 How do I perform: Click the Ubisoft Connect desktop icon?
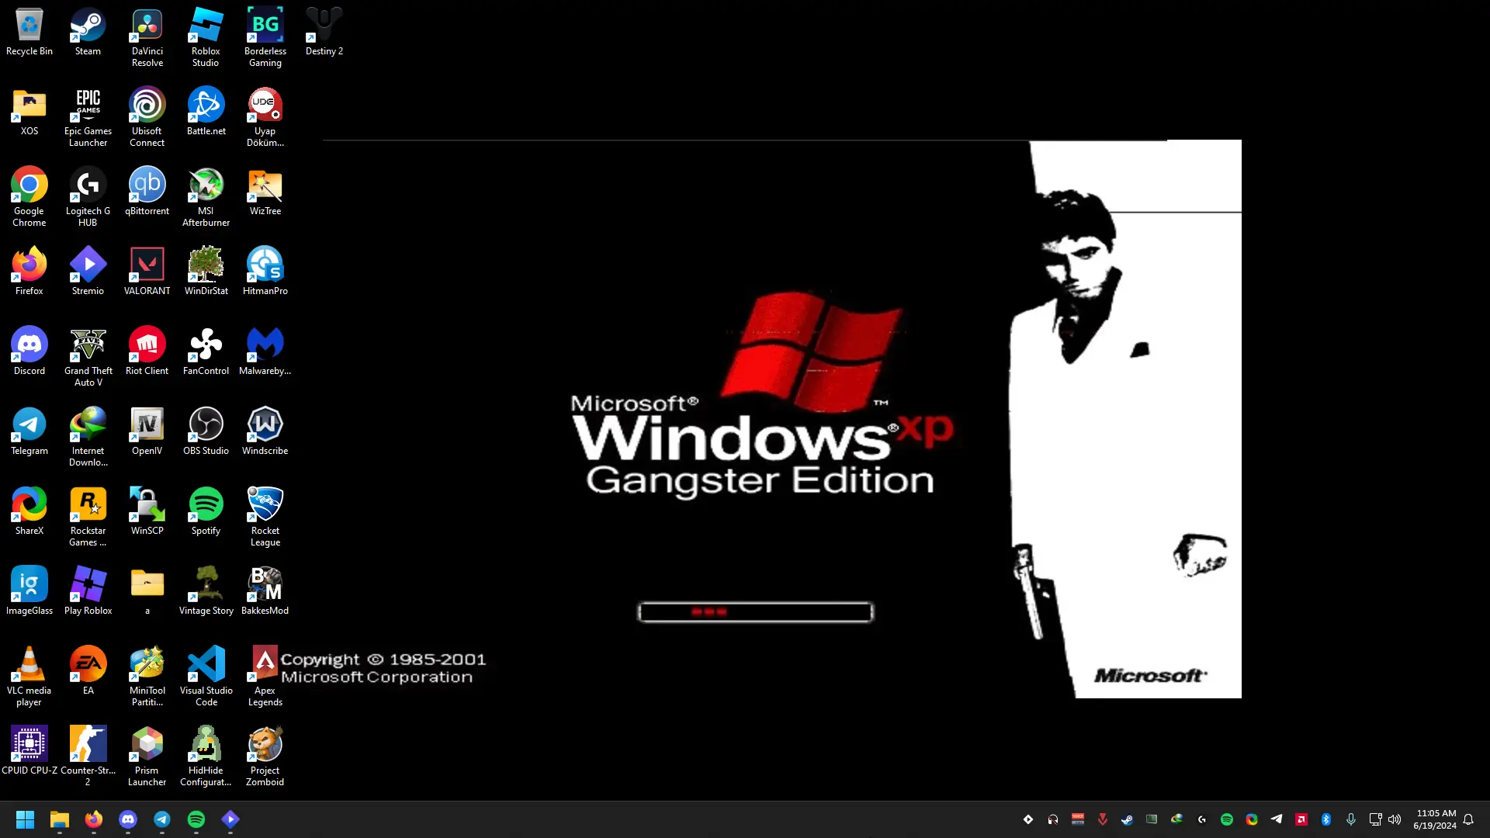(x=147, y=118)
